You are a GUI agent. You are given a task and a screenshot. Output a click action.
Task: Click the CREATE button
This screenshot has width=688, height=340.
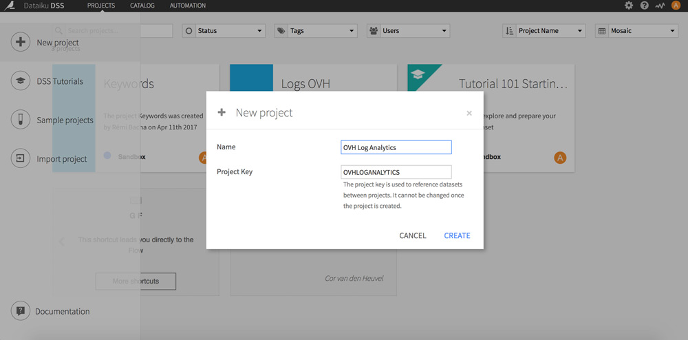click(458, 235)
